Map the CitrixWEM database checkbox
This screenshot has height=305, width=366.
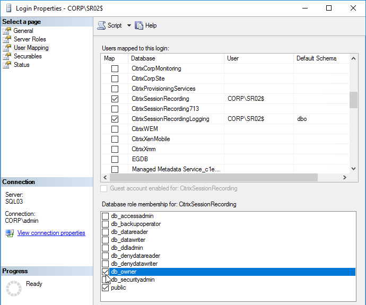tap(115, 129)
